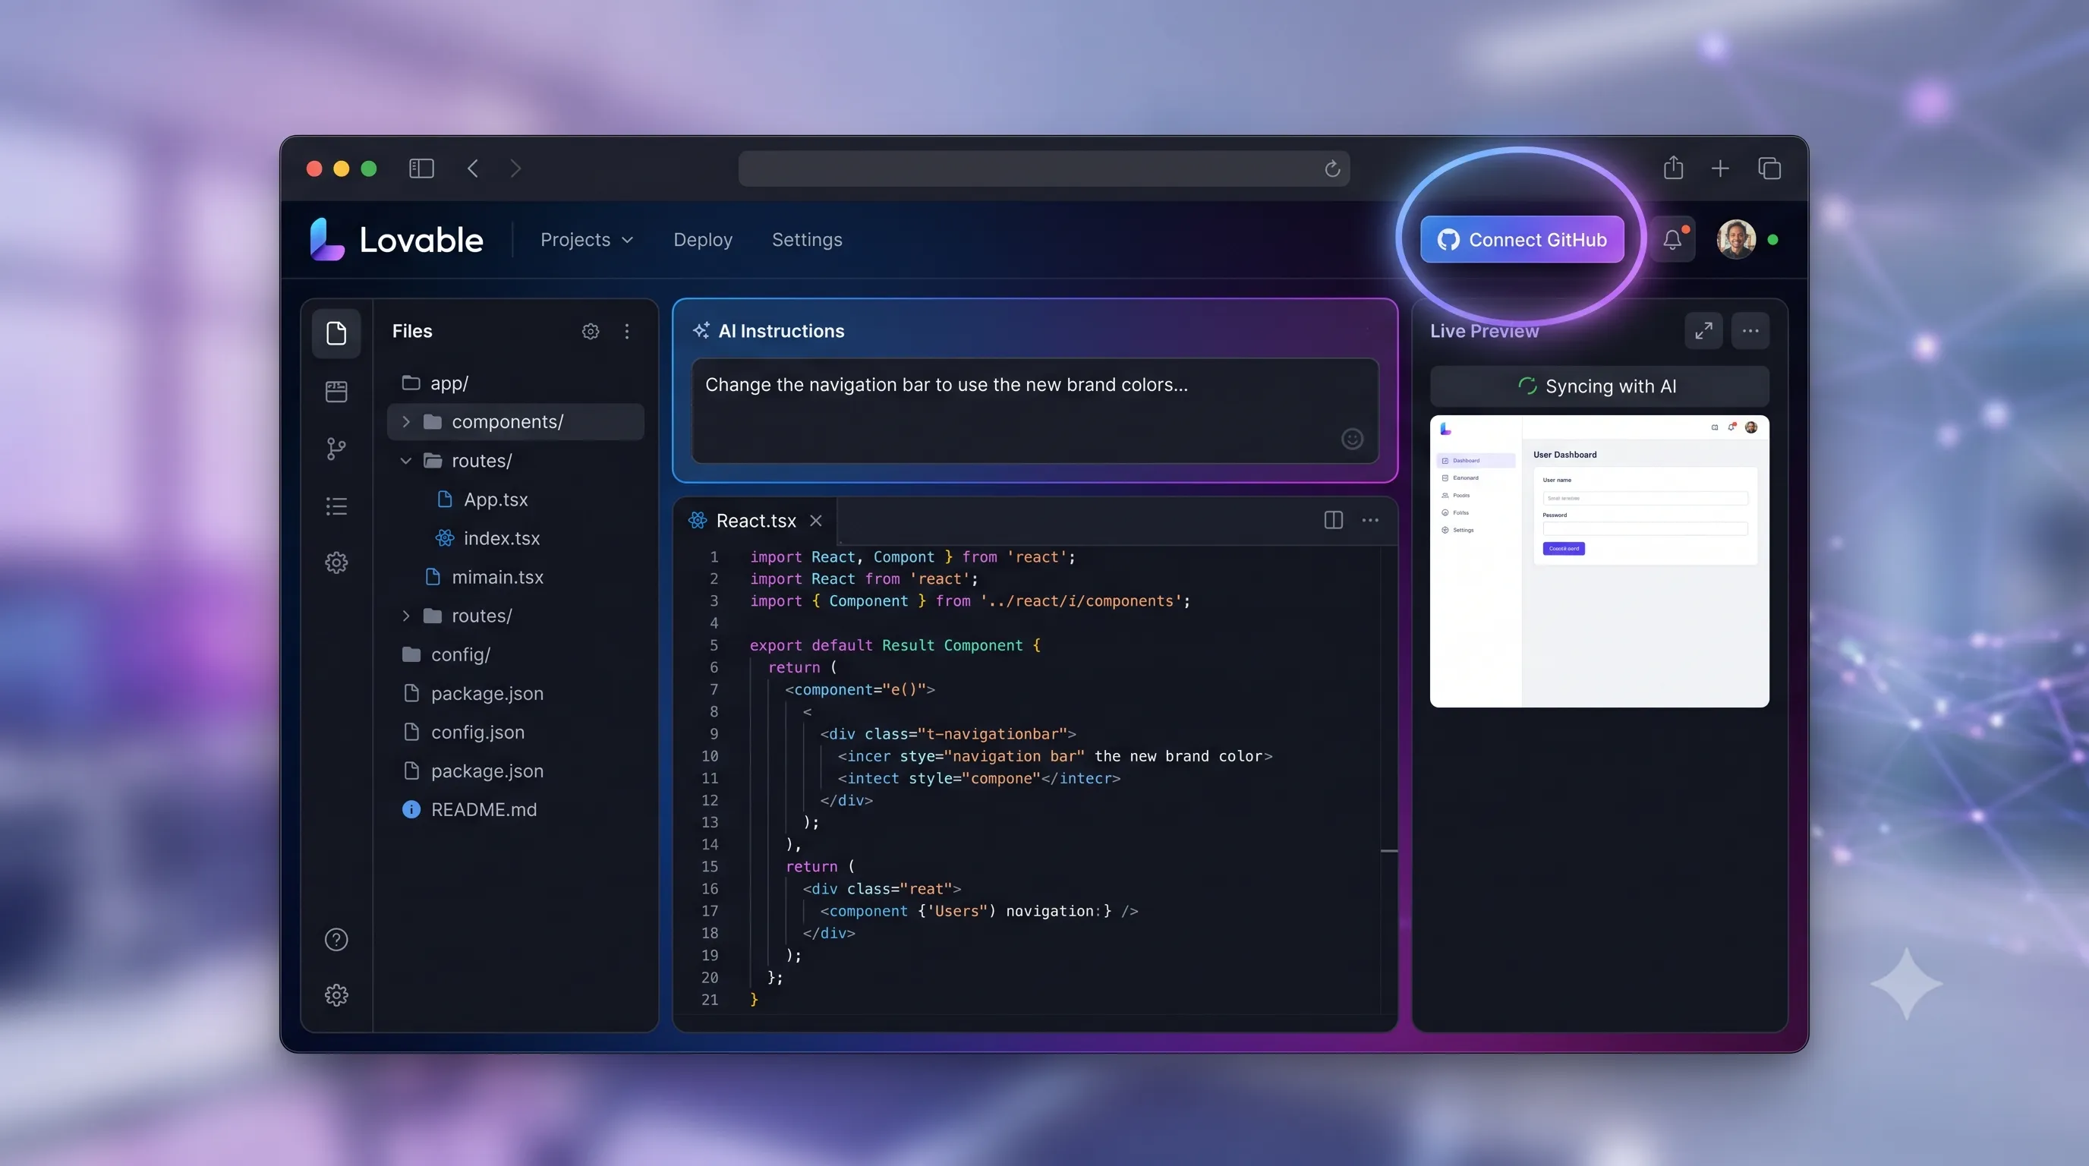The height and width of the screenshot is (1166, 2089).
Task: Go forward with the browser forward arrow
Action: click(x=515, y=168)
